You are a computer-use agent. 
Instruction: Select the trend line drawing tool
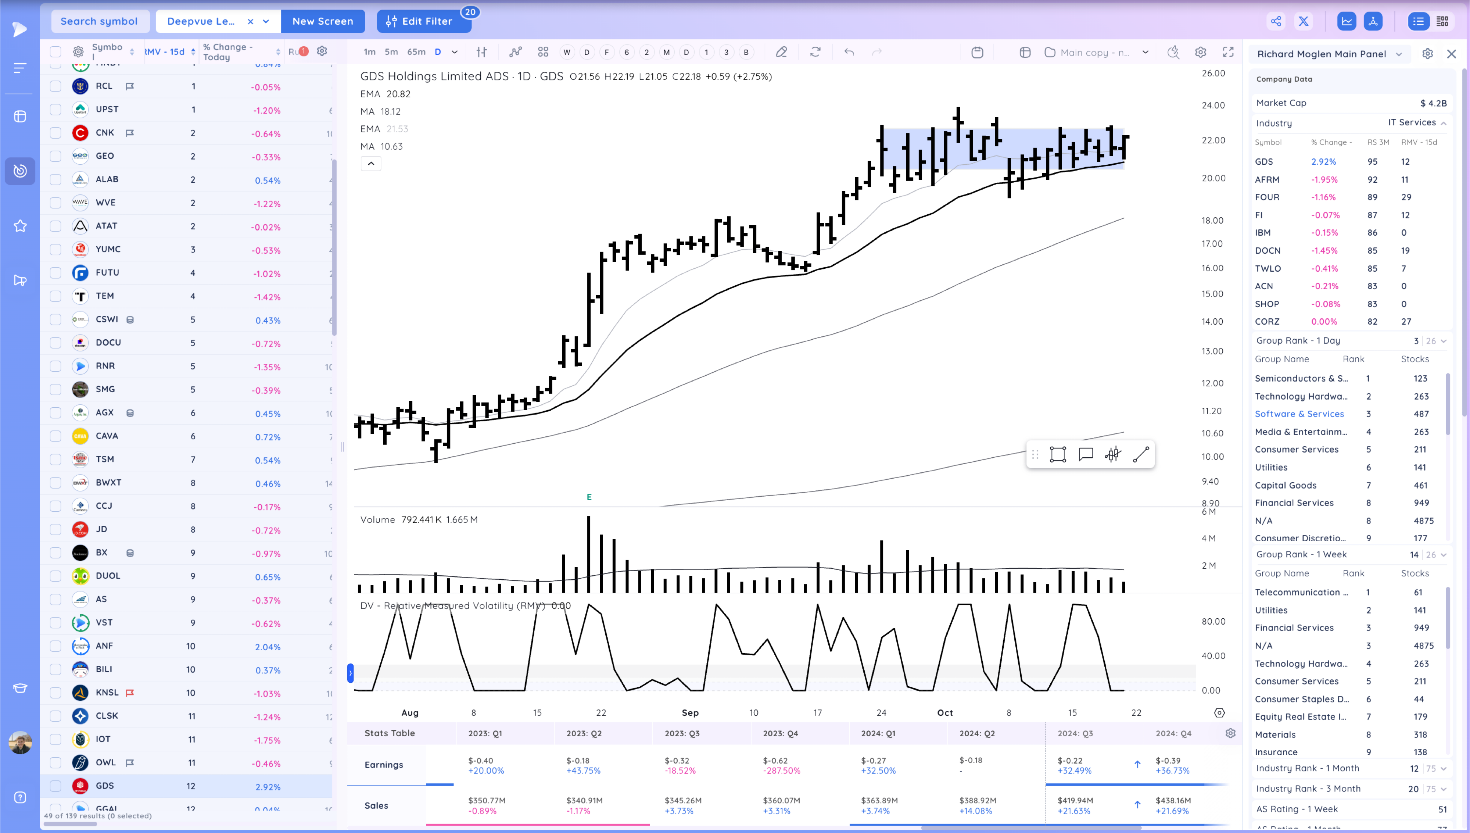click(x=1141, y=454)
